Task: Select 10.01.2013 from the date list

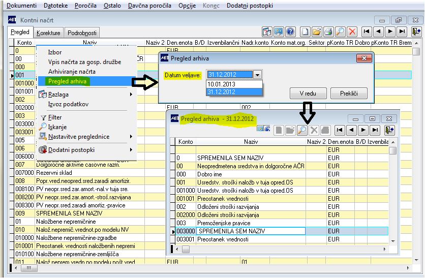Action: click(234, 84)
